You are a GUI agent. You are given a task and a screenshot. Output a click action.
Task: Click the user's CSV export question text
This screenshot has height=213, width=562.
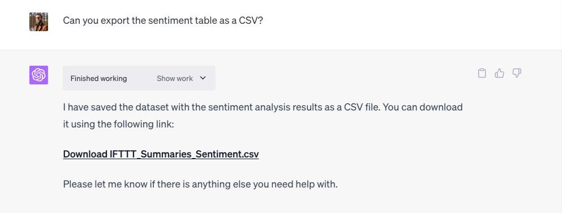pos(163,20)
